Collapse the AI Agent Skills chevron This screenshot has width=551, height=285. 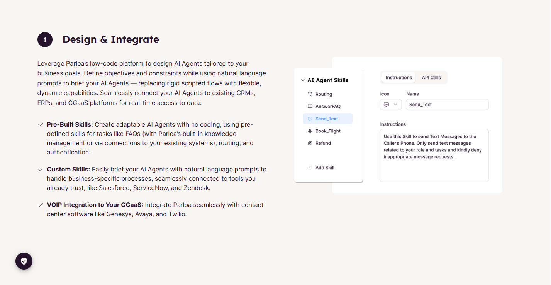303,80
